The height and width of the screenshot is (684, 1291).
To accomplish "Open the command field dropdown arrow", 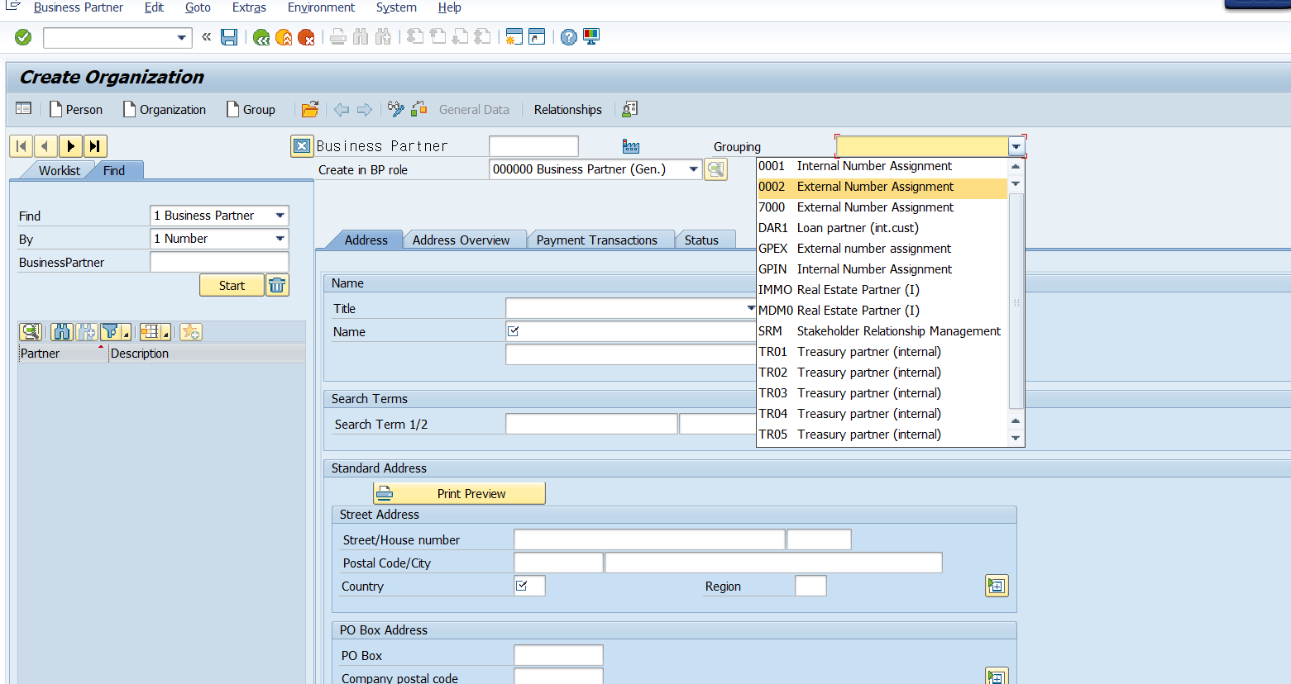I will [181, 38].
